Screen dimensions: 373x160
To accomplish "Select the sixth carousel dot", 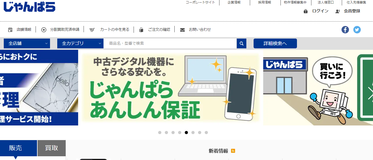I will click(193, 133).
